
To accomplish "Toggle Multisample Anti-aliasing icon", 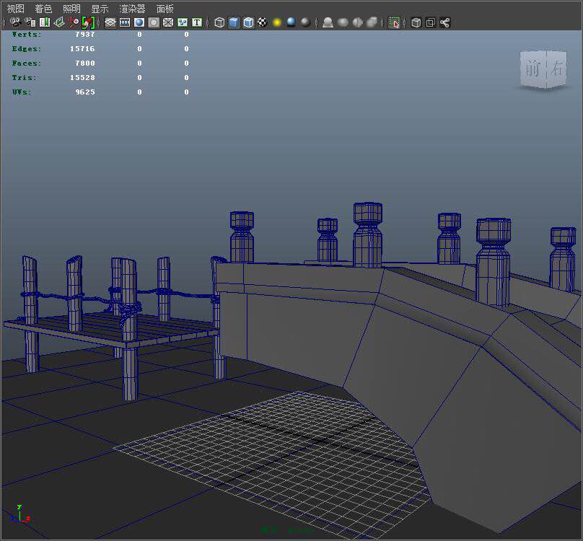I will click(x=357, y=22).
